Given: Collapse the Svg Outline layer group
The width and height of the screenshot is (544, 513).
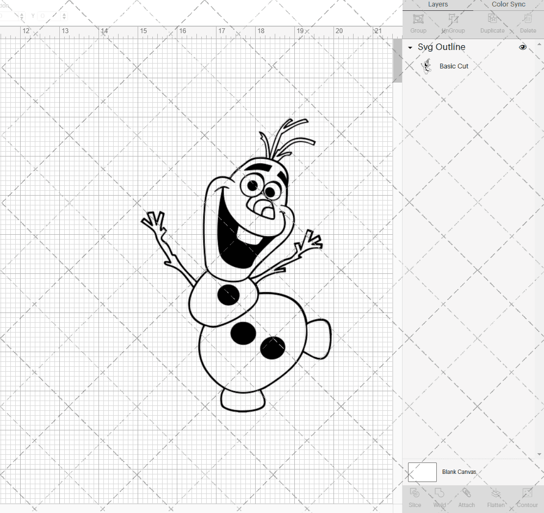Looking at the screenshot, I should pos(410,47).
